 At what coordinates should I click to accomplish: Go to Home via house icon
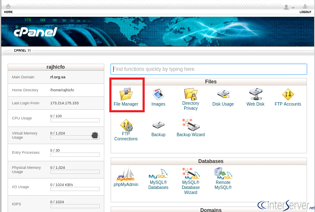coord(8,6)
